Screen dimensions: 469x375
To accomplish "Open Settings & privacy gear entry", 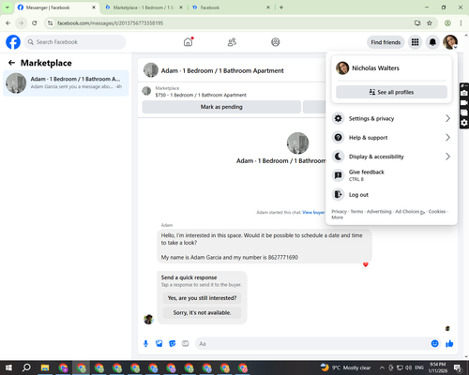I will [x=391, y=118].
